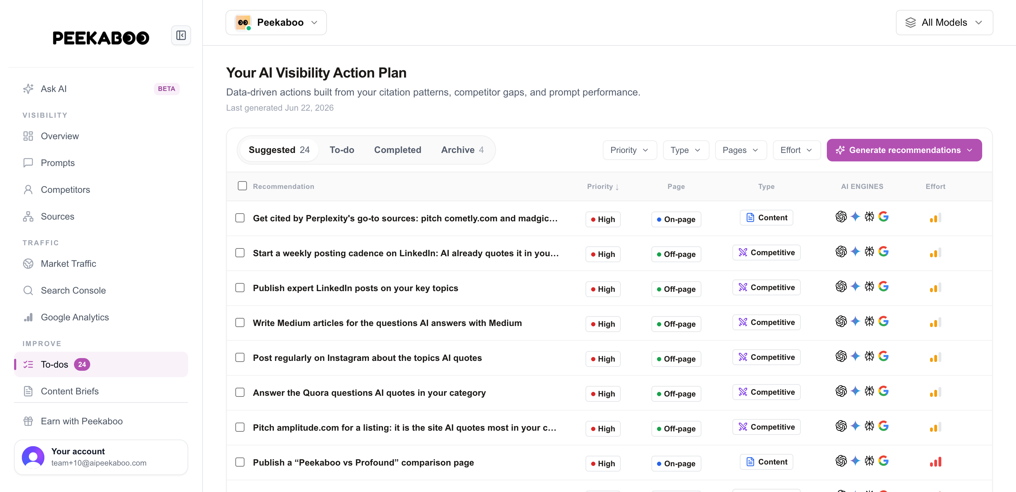Toggle the select-all Recommendation checkbox

[x=242, y=186]
